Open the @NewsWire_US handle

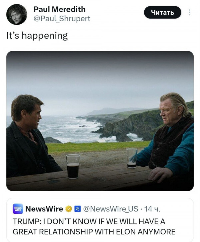(110, 209)
